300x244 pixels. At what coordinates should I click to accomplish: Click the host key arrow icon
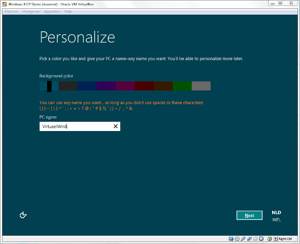click(275, 239)
